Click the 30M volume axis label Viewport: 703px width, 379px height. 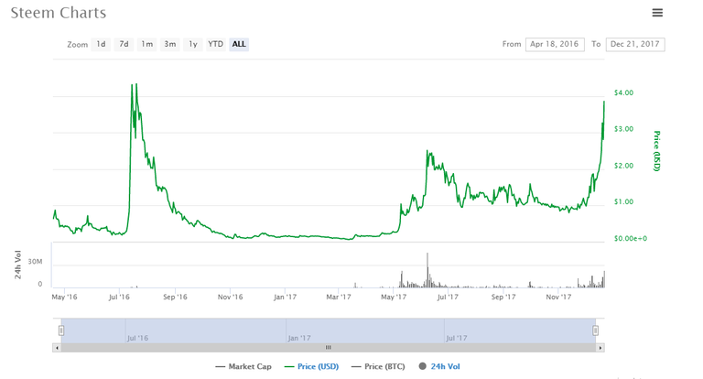click(35, 262)
